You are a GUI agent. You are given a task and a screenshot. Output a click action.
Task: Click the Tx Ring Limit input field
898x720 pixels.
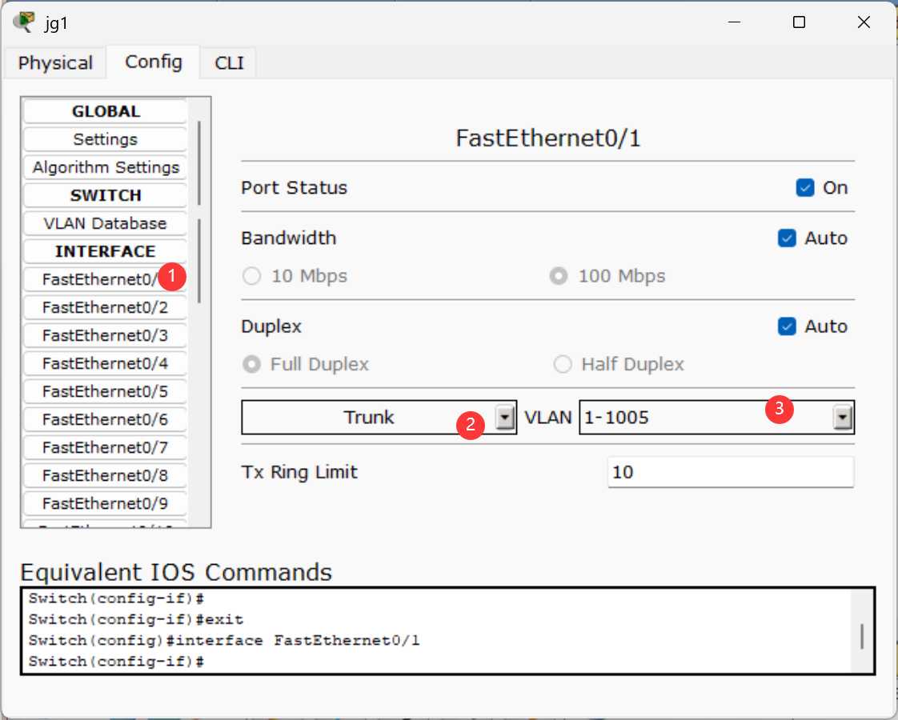point(730,472)
